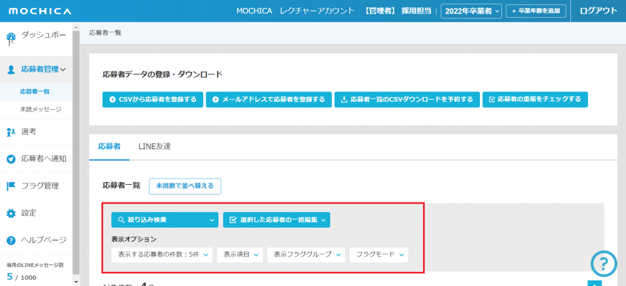The image size is (626, 286).
Task: Open the 2022年卒業者 graduation year dropdown
Action: click(x=471, y=11)
